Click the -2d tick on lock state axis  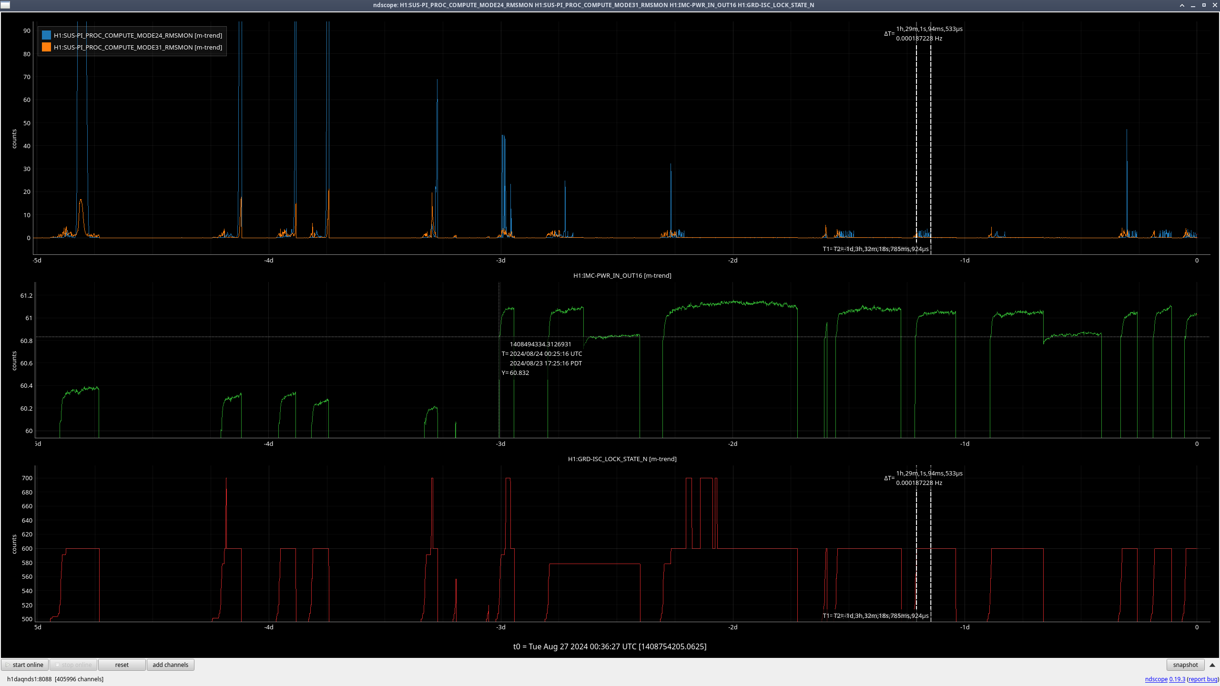pos(732,627)
